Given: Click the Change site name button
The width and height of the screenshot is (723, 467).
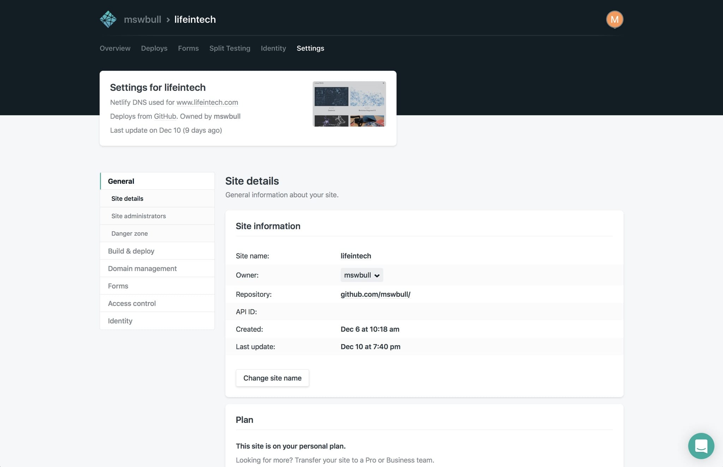Looking at the screenshot, I should tap(272, 377).
